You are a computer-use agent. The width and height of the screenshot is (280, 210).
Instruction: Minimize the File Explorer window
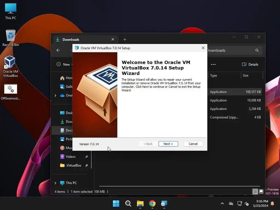point(234,37)
